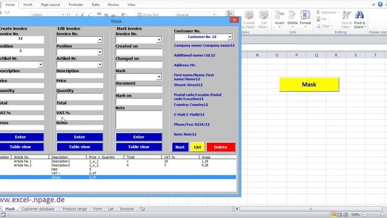The image size is (387, 218).
Task: Click the Note text box in Mark invoice
Action: pos(138,120)
